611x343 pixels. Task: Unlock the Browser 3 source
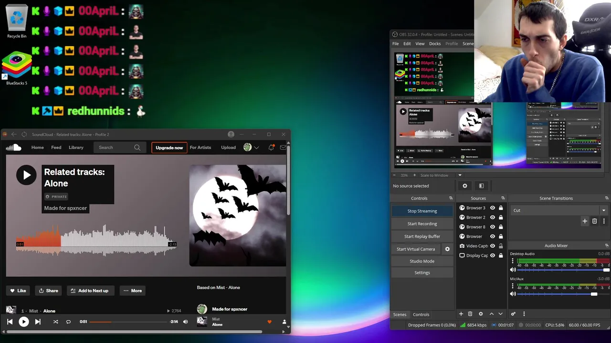(x=501, y=208)
